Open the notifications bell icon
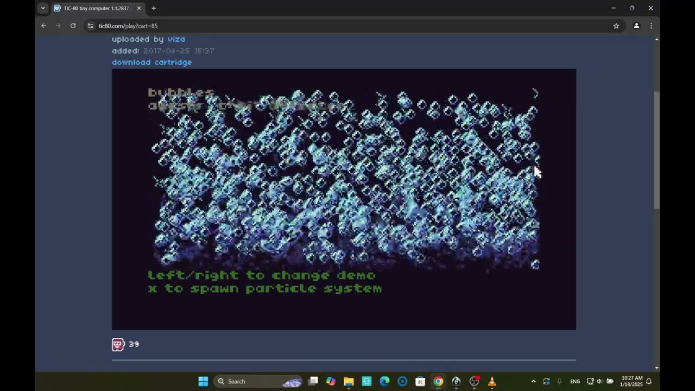This screenshot has width=695, height=391. tap(649, 381)
